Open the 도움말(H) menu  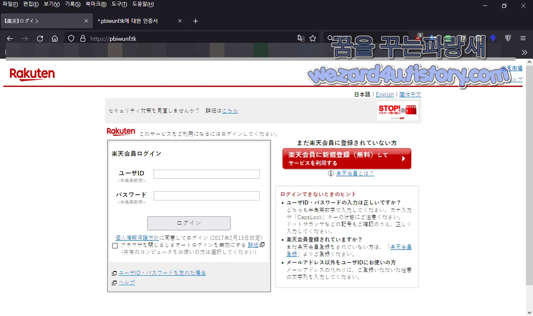143,4
